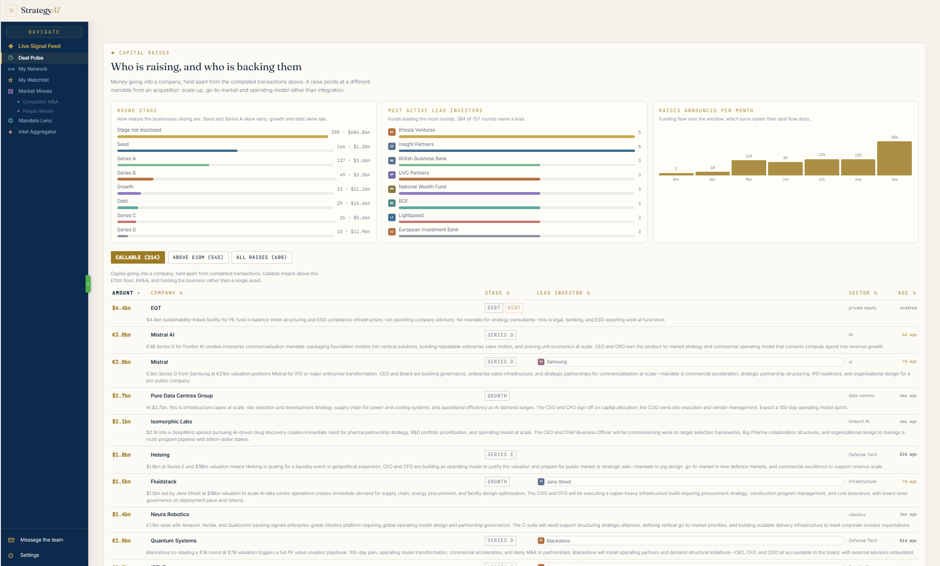Click the My Watchlist star icon
940x566 pixels.
tap(11, 80)
